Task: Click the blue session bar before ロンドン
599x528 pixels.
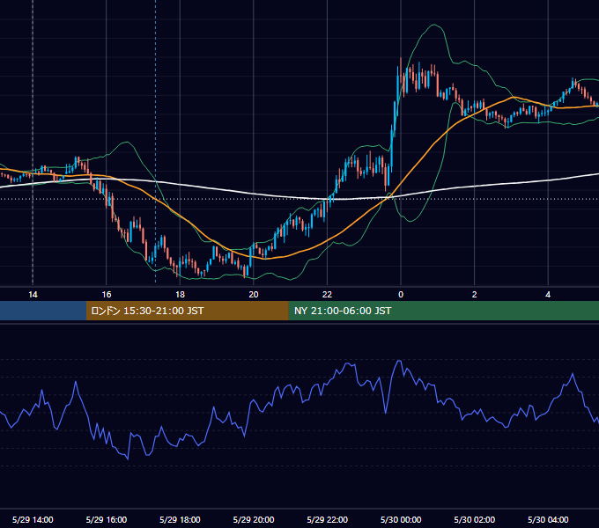Action: pos(43,311)
